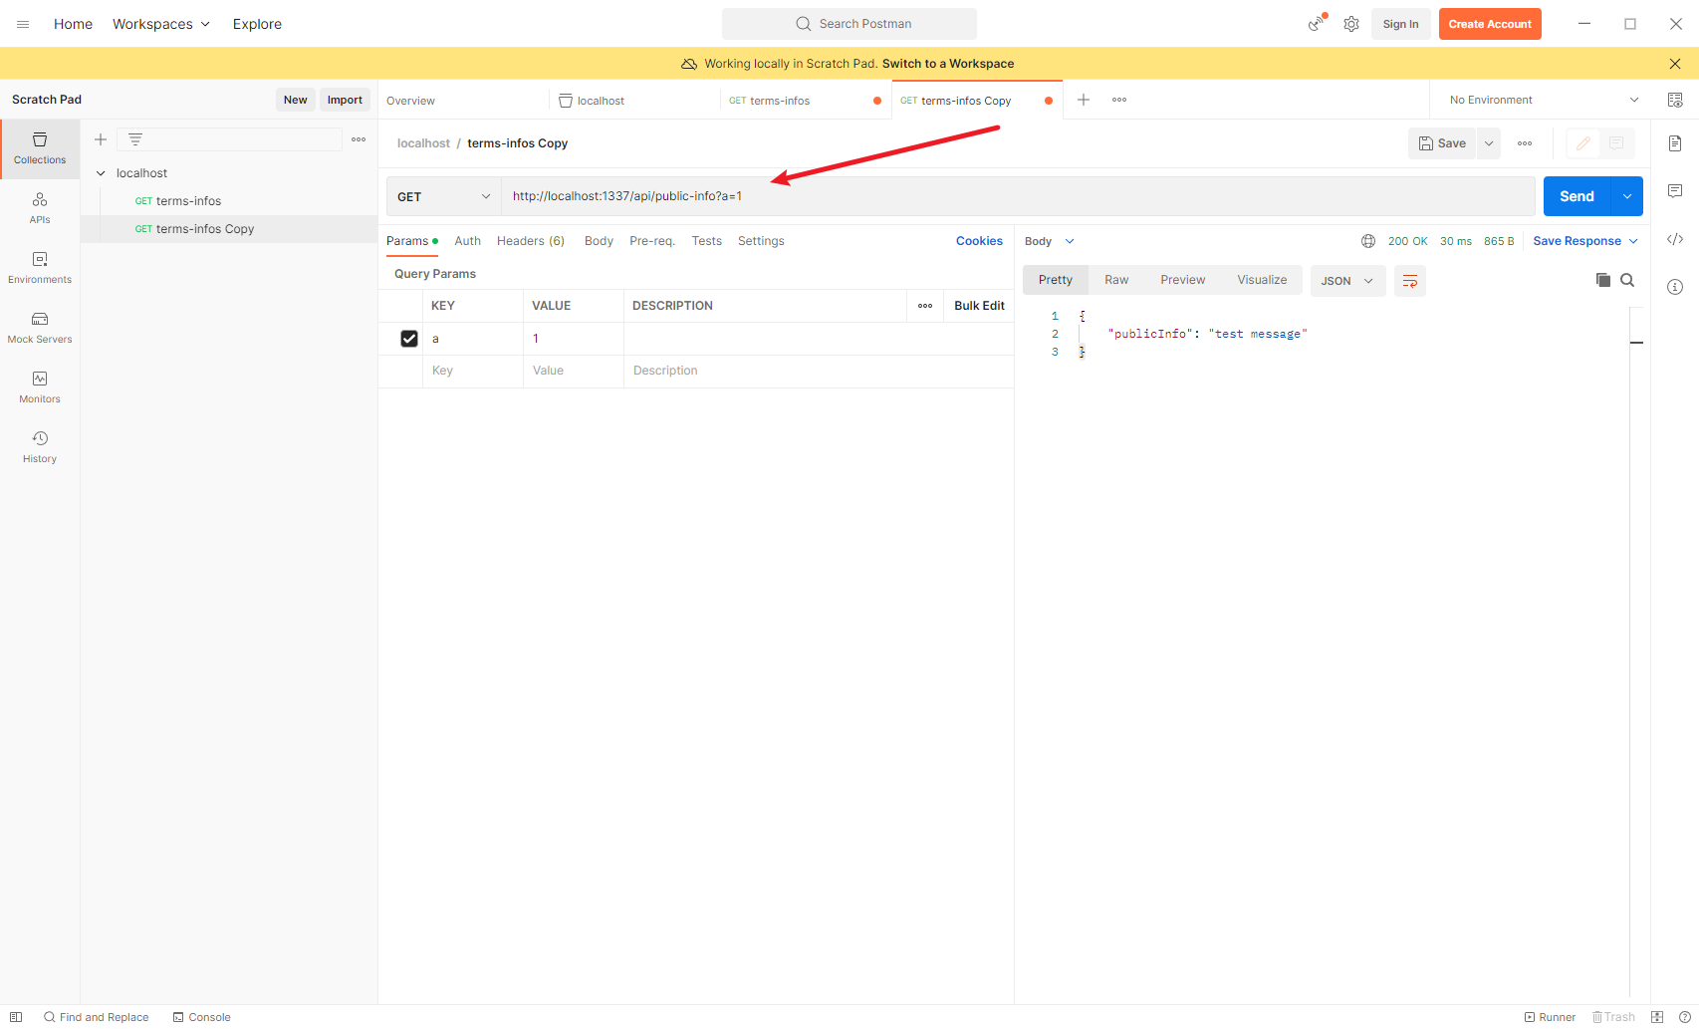Open the Save options dropdown arrow
The width and height of the screenshot is (1699, 1029).
[x=1489, y=143]
